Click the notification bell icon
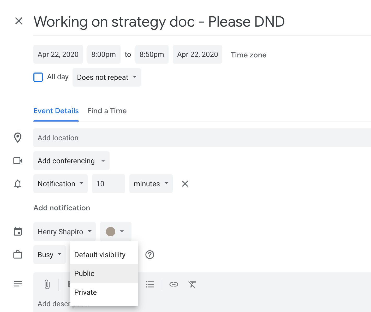The width and height of the screenshot is (371, 312). click(17, 184)
